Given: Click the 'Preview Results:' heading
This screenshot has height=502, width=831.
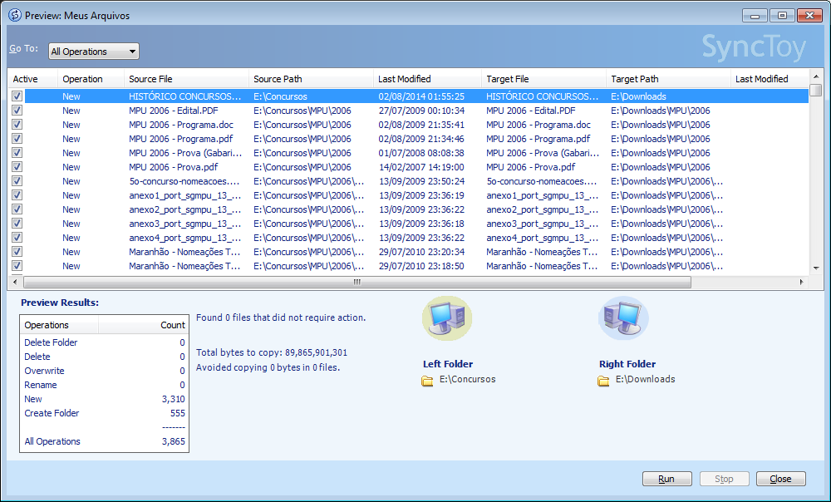Looking at the screenshot, I should pyautogui.click(x=60, y=303).
